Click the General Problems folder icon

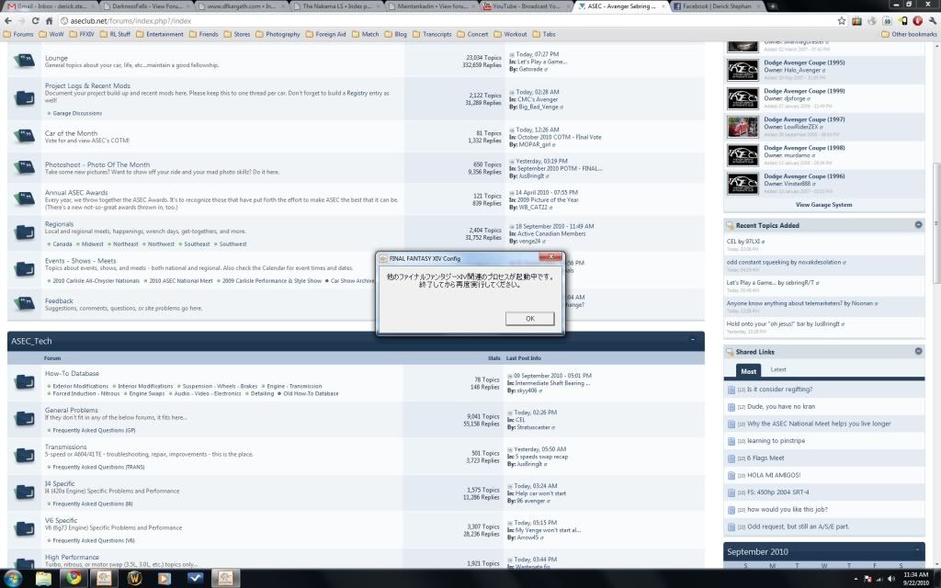[24, 418]
